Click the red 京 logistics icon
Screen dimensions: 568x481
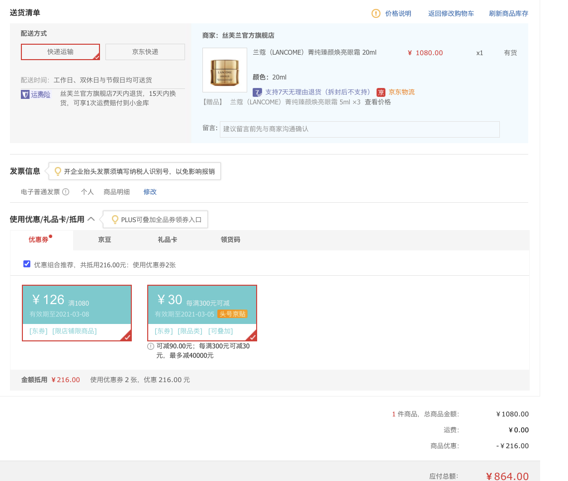click(x=380, y=92)
